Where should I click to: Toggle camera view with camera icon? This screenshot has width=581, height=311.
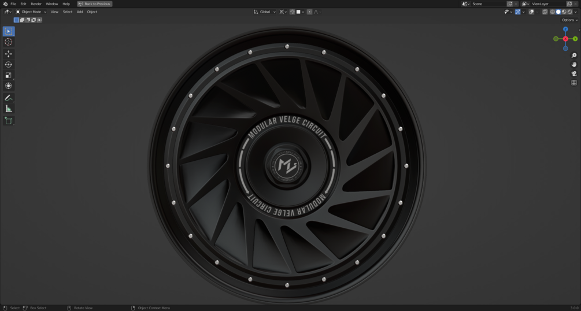coord(574,74)
